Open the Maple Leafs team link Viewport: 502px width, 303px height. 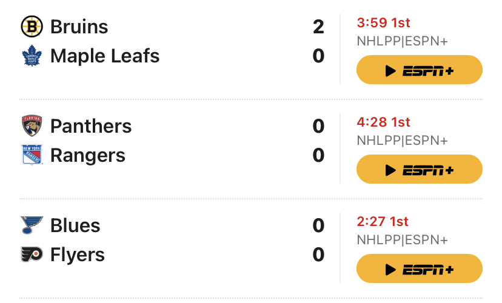[105, 56]
